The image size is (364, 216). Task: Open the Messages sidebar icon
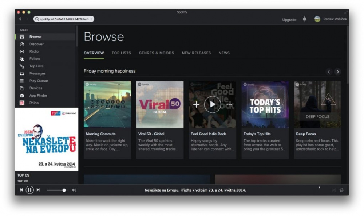point(22,74)
